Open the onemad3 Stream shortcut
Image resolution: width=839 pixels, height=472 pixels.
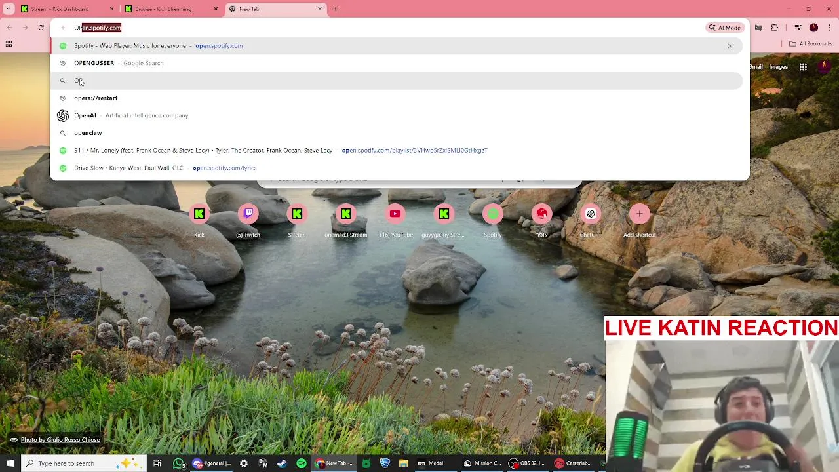(x=345, y=220)
